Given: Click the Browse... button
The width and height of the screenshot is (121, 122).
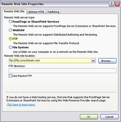Looking at the screenshot, I should click(x=107, y=61).
